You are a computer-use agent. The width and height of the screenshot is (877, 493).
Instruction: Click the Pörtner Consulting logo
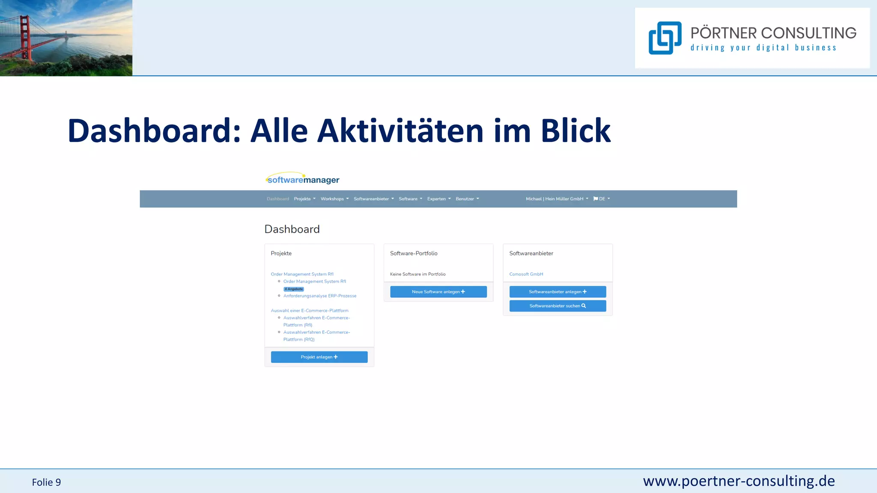pos(752,38)
